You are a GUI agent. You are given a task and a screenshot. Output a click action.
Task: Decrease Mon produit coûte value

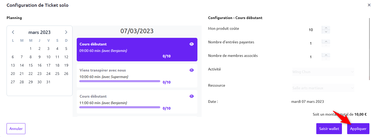coord(326,32)
